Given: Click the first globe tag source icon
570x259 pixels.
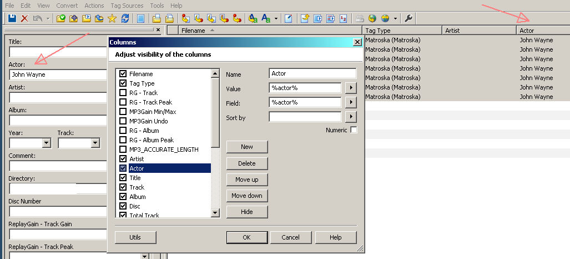Looking at the screenshot, I should pyautogui.click(x=372, y=18).
